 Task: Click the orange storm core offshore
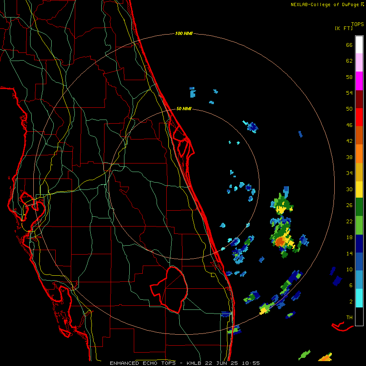point(280,241)
